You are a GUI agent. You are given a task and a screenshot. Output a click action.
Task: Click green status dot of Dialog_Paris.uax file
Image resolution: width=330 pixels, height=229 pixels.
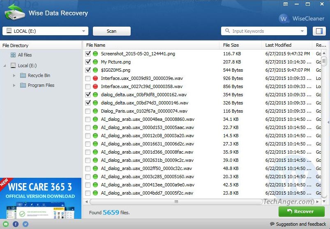coord(95,111)
